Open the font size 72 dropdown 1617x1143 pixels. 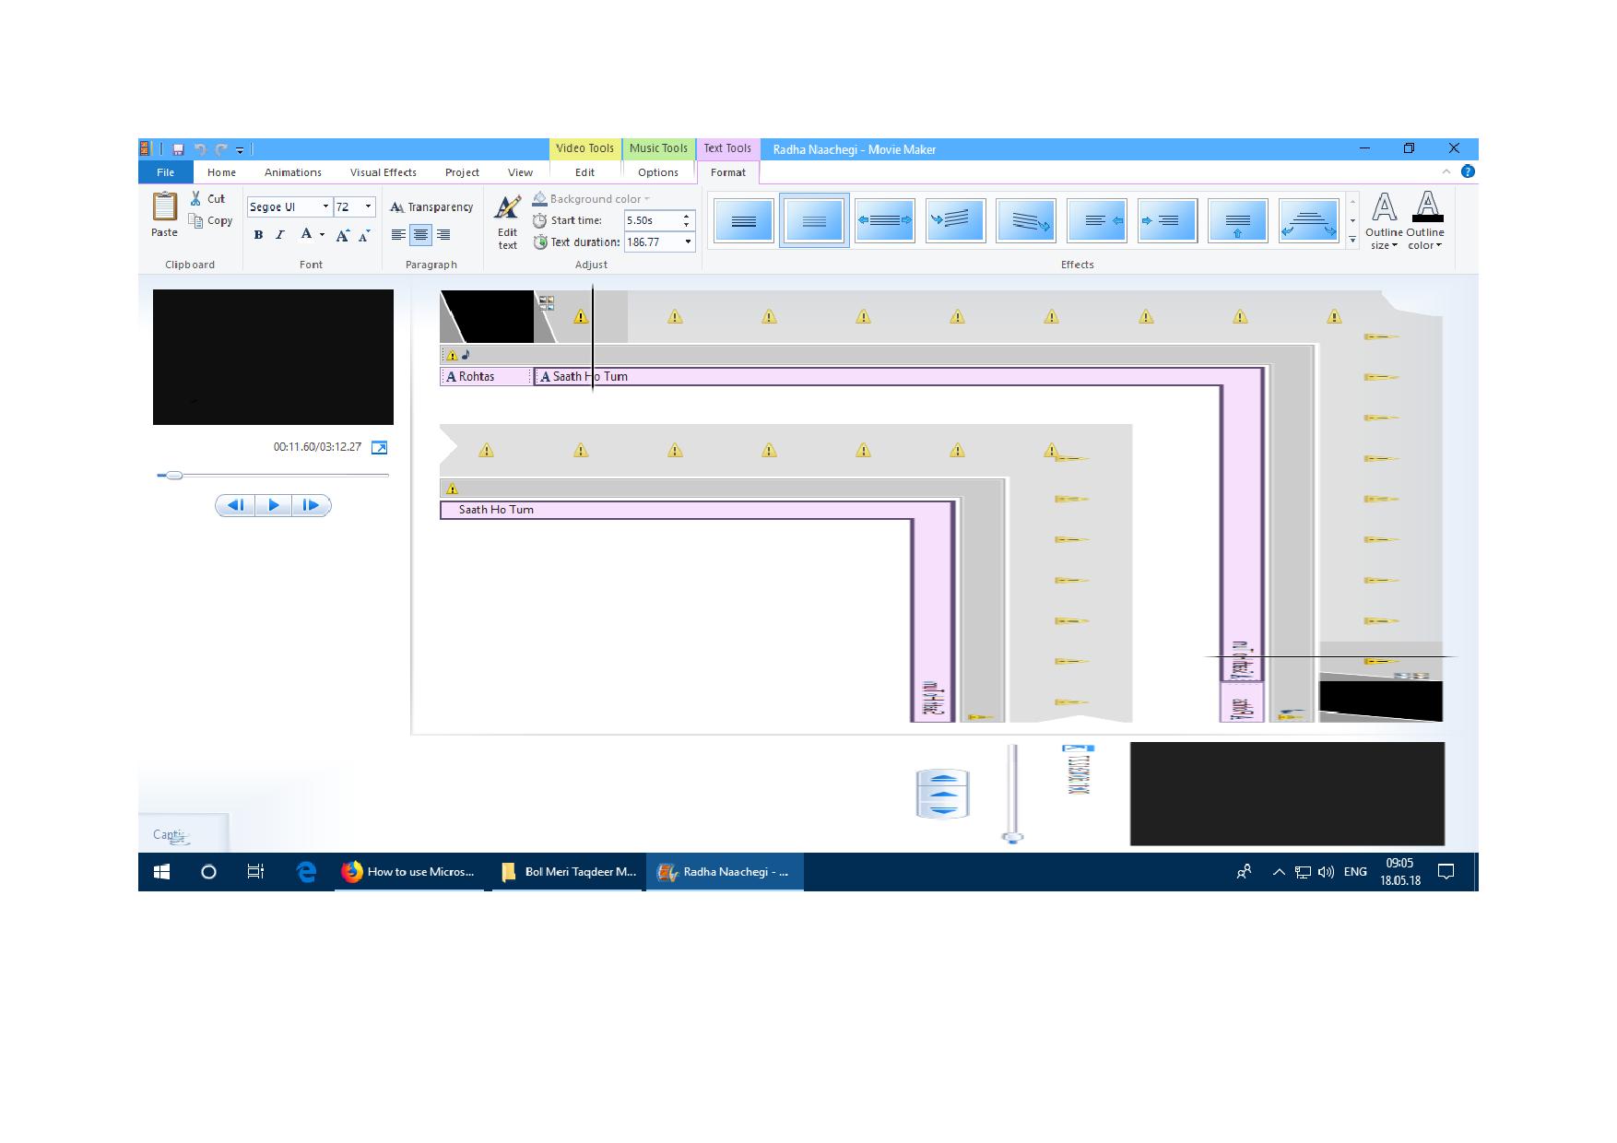tap(368, 206)
